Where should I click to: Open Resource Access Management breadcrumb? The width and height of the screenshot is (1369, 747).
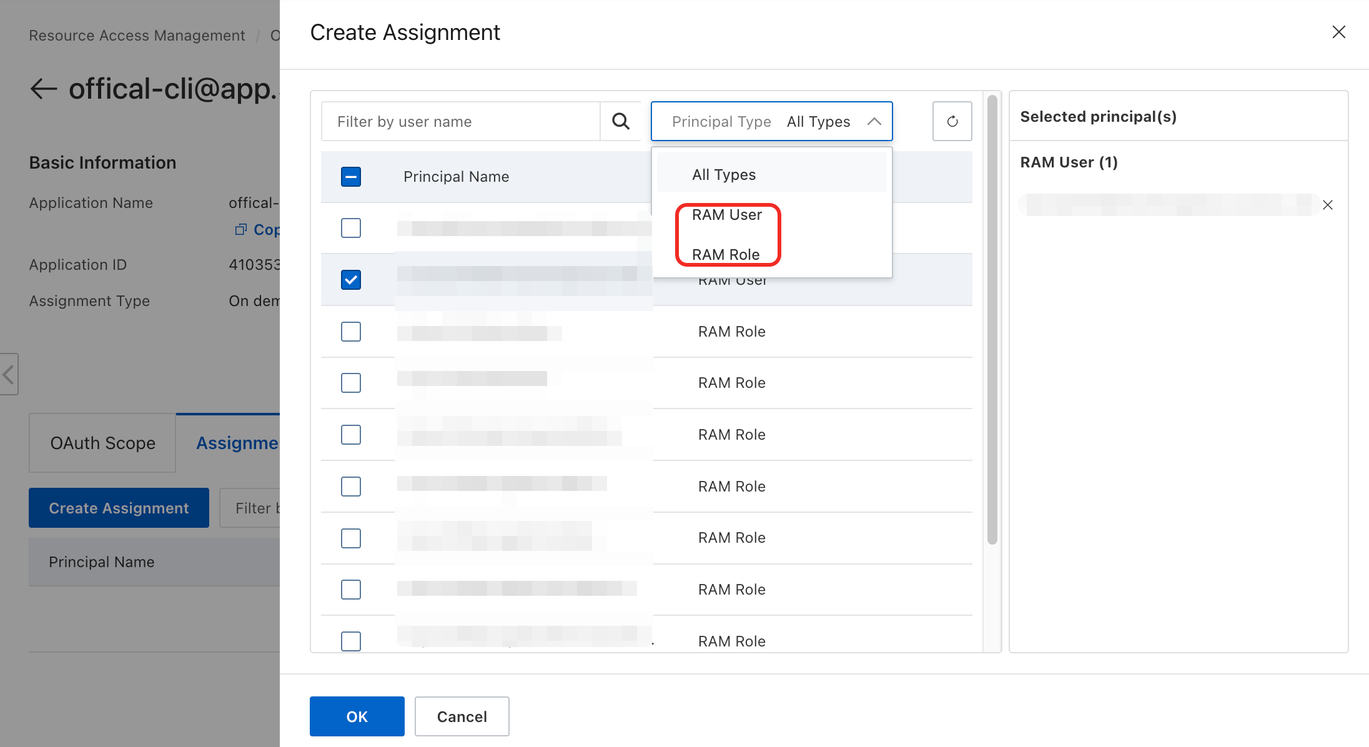(137, 36)
